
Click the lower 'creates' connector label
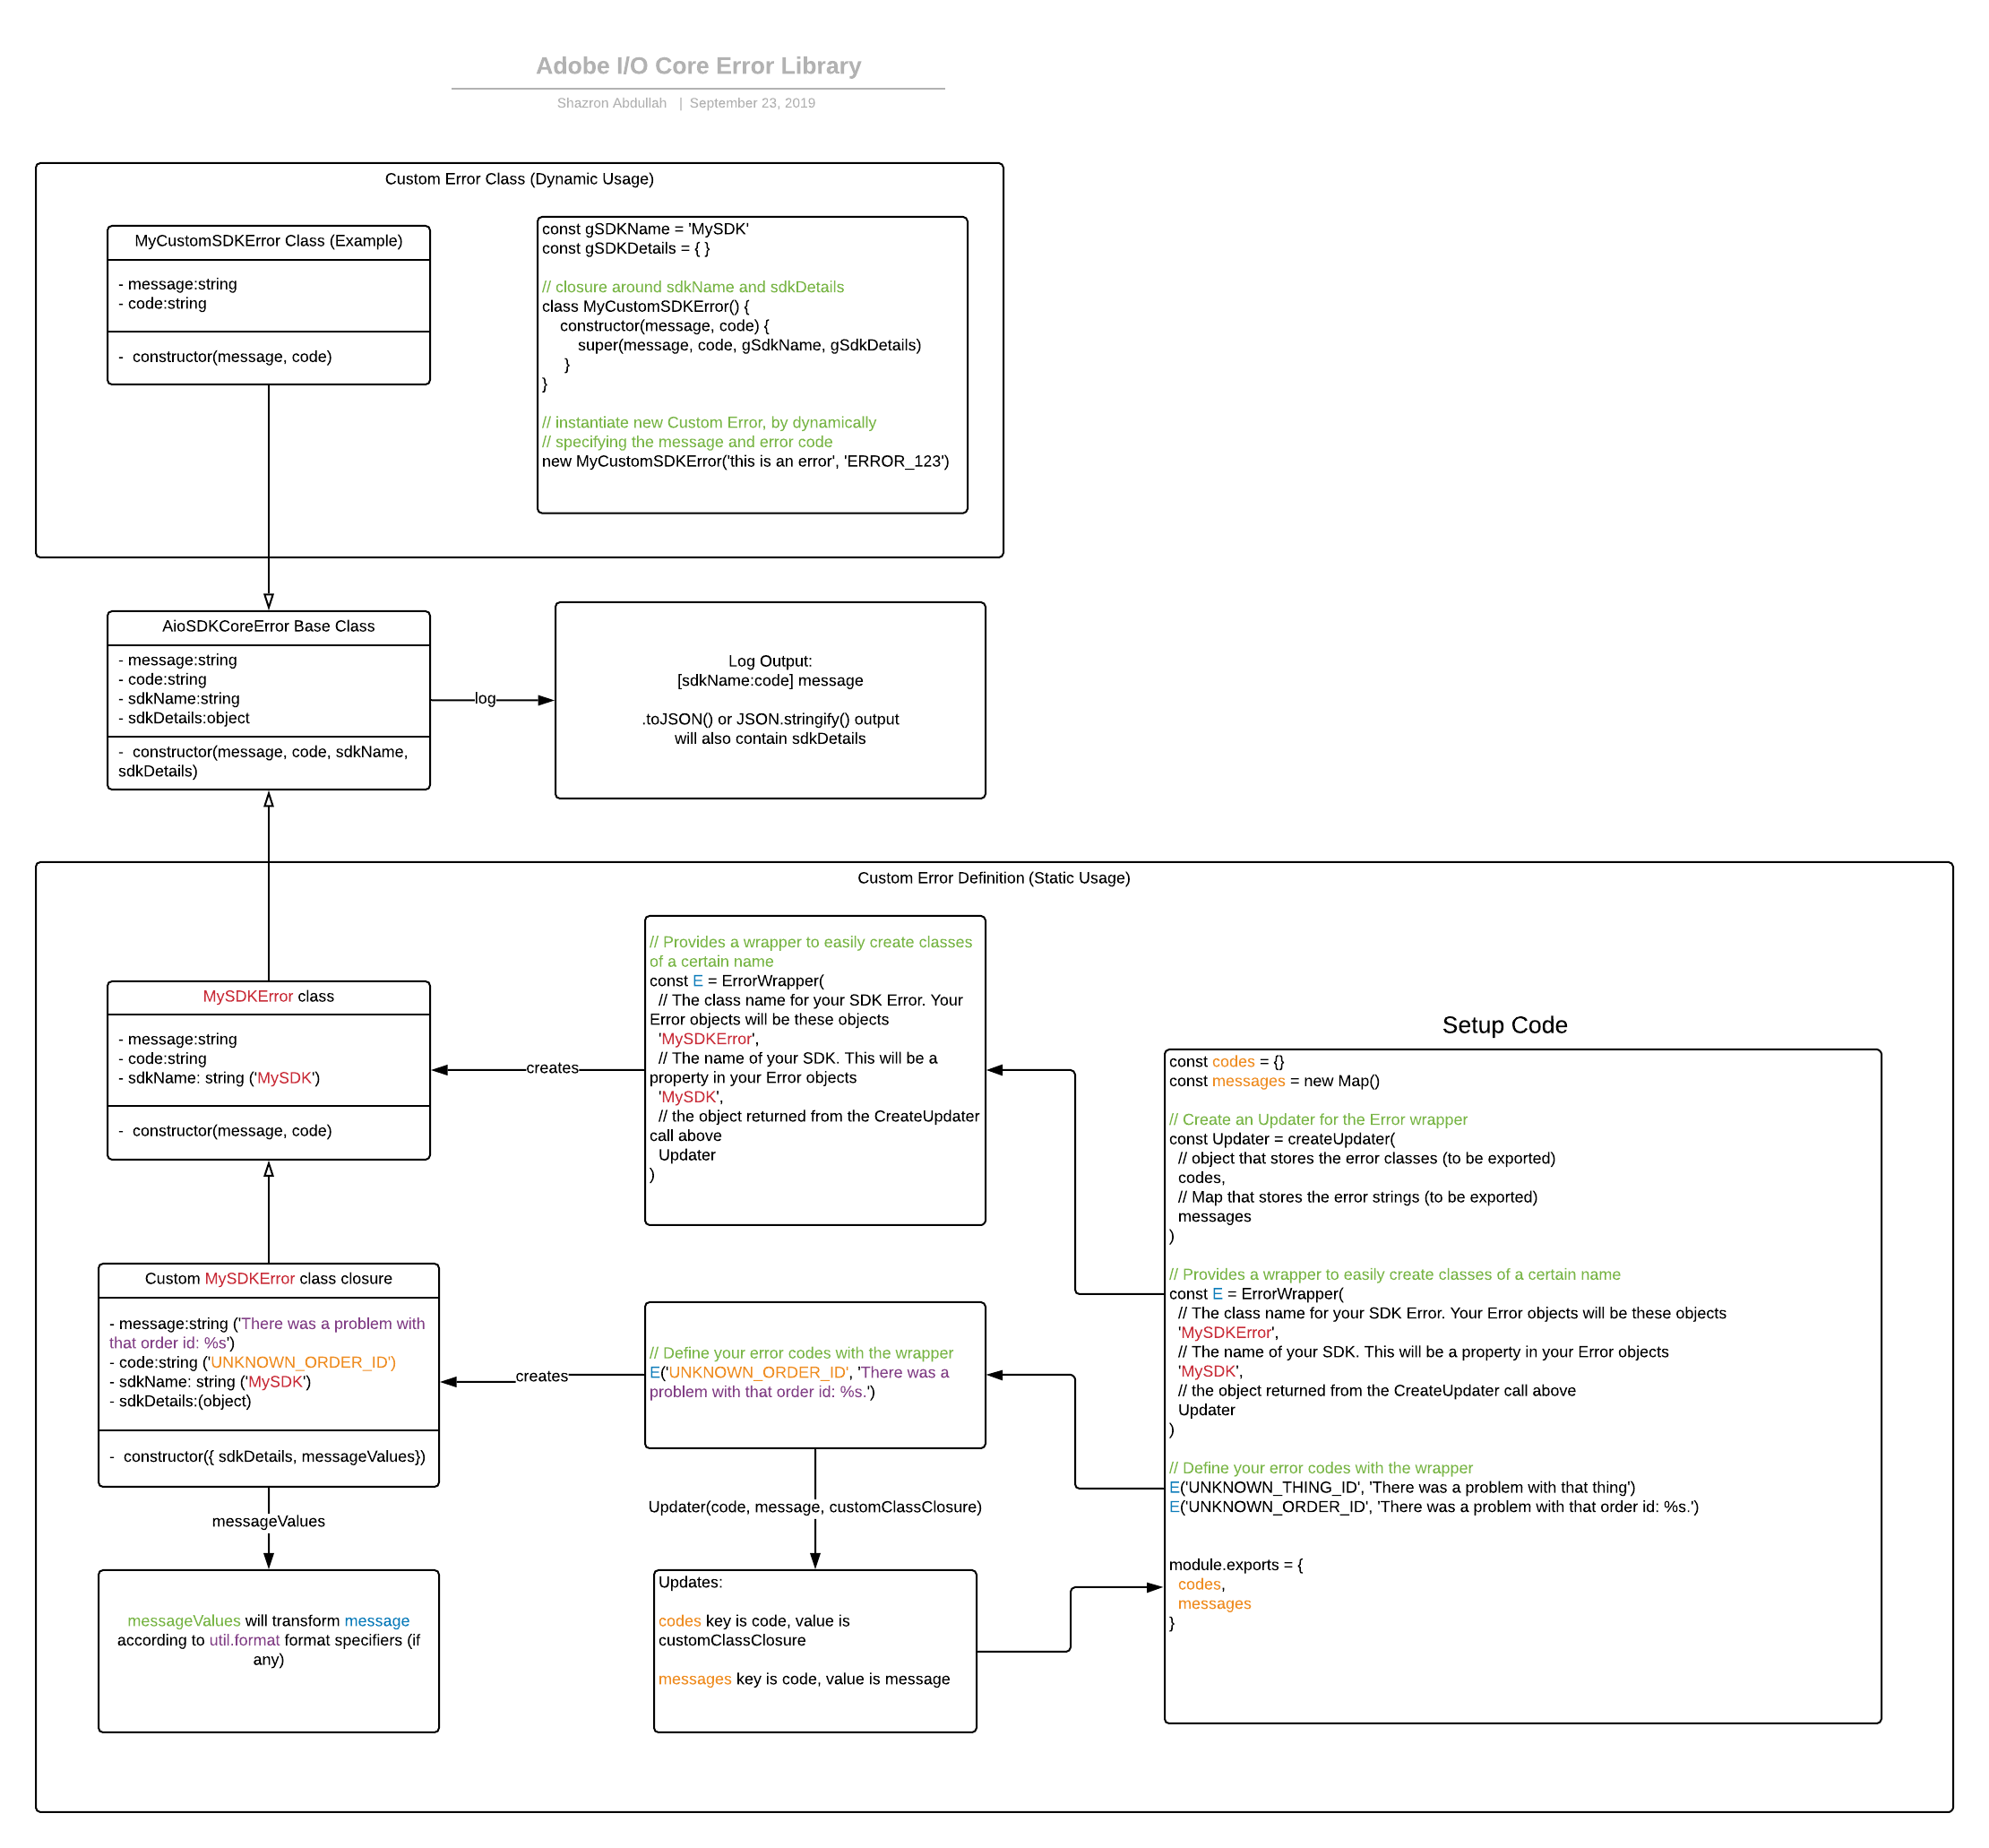(x=541, y=1376)
